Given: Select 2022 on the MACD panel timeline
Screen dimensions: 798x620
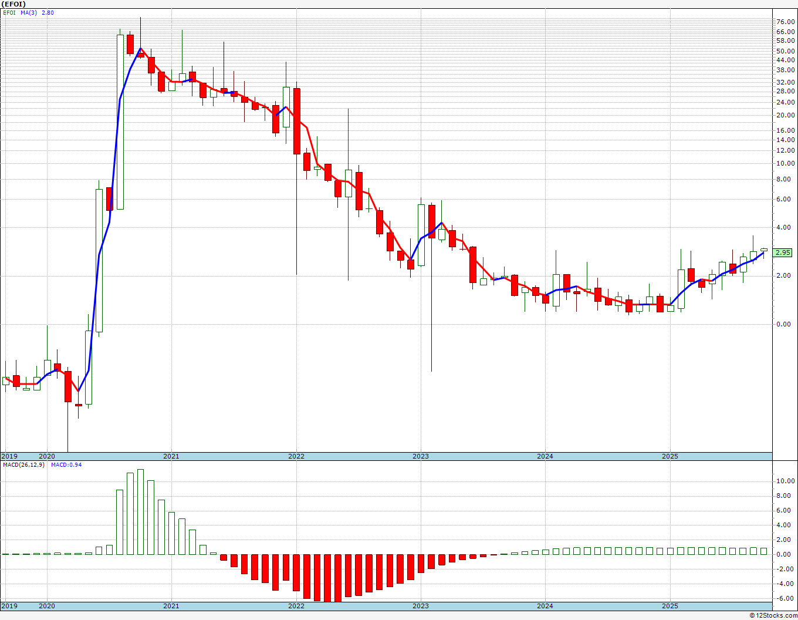Looking at the screenshot, I should pos(296,606).
